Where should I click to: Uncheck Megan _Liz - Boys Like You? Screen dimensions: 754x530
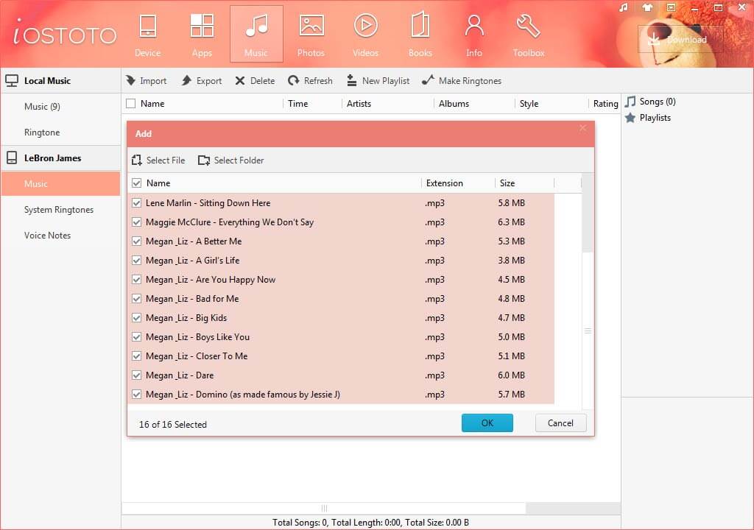pos(136,337)
